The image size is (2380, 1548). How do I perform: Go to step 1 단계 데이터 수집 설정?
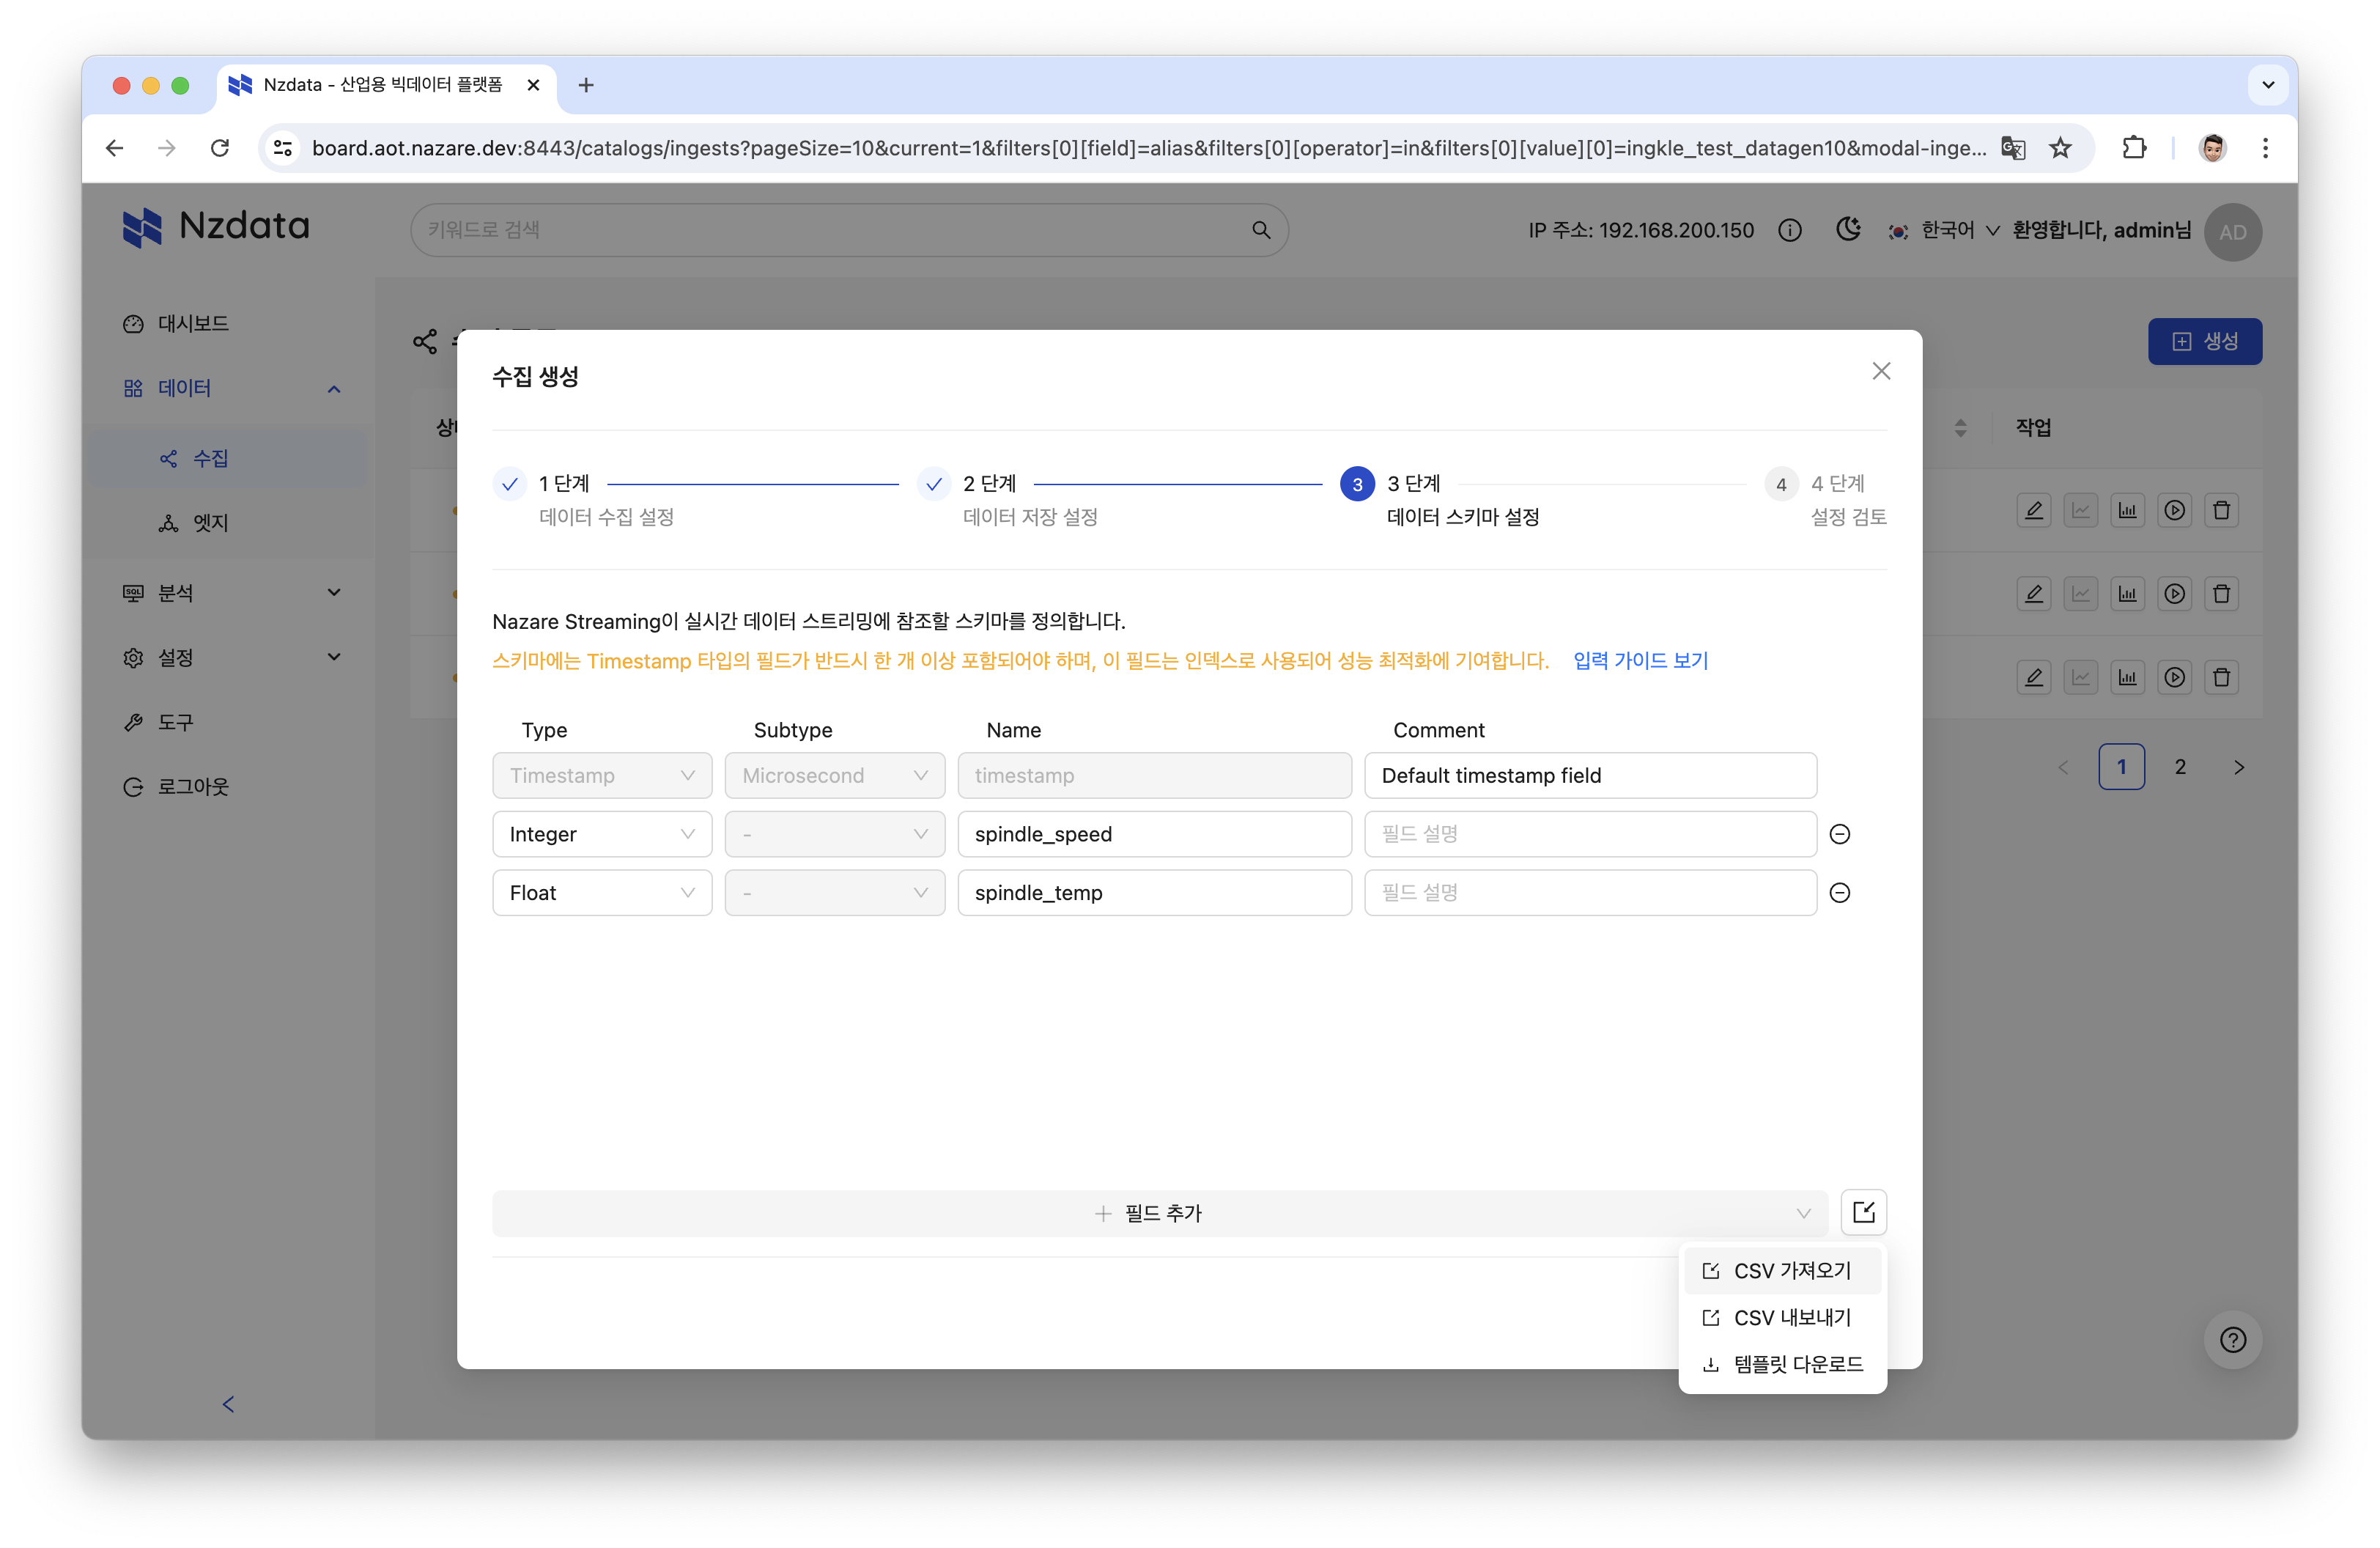point(584,499)
